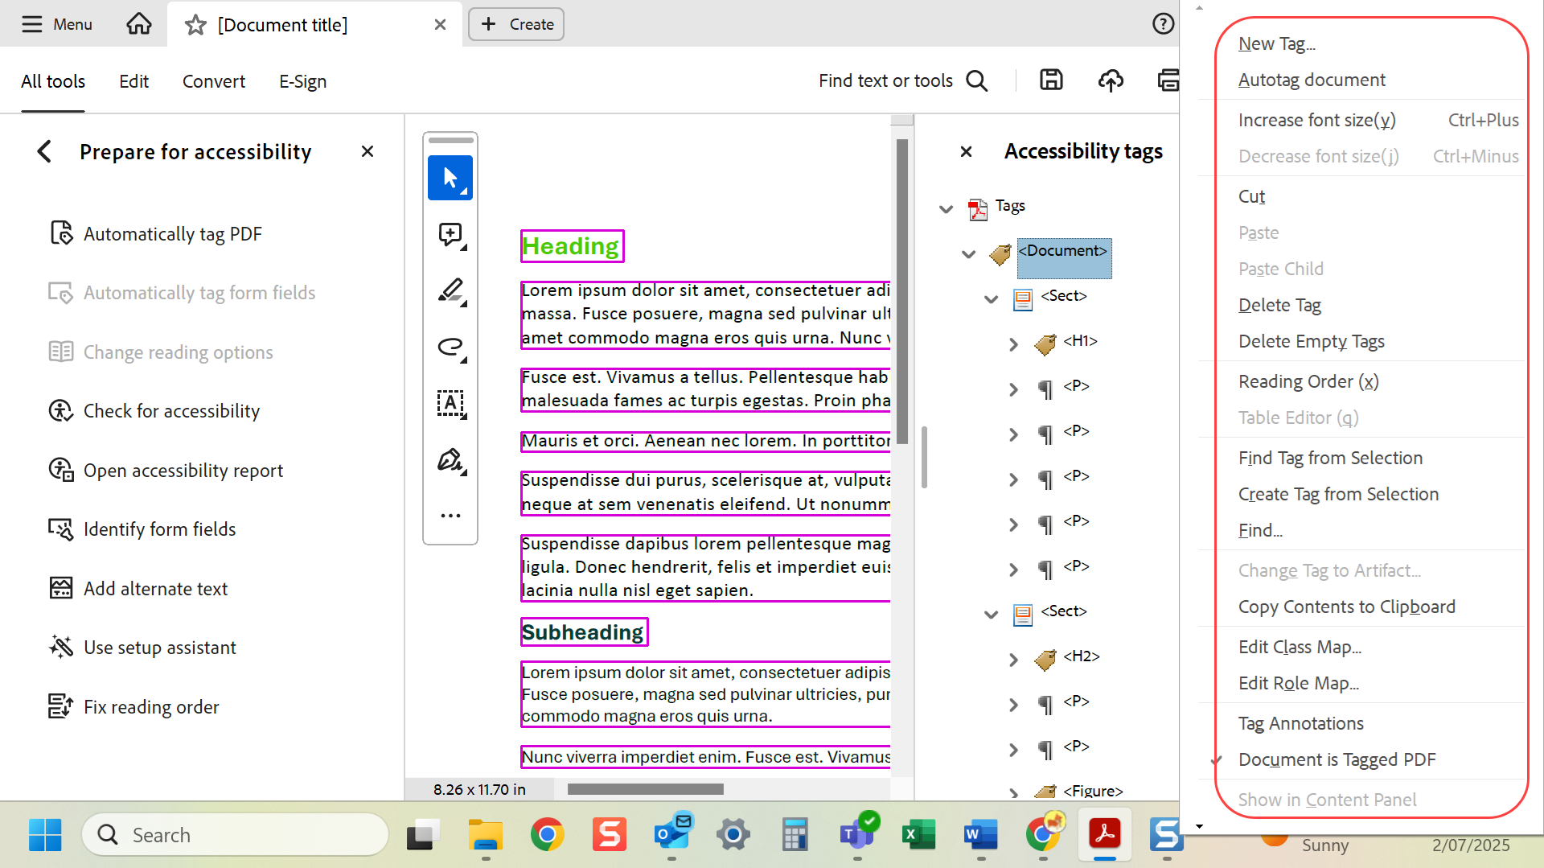Collapse the first Sect node
This screenshot has width=1544, height=868.
tap(991, 299)
